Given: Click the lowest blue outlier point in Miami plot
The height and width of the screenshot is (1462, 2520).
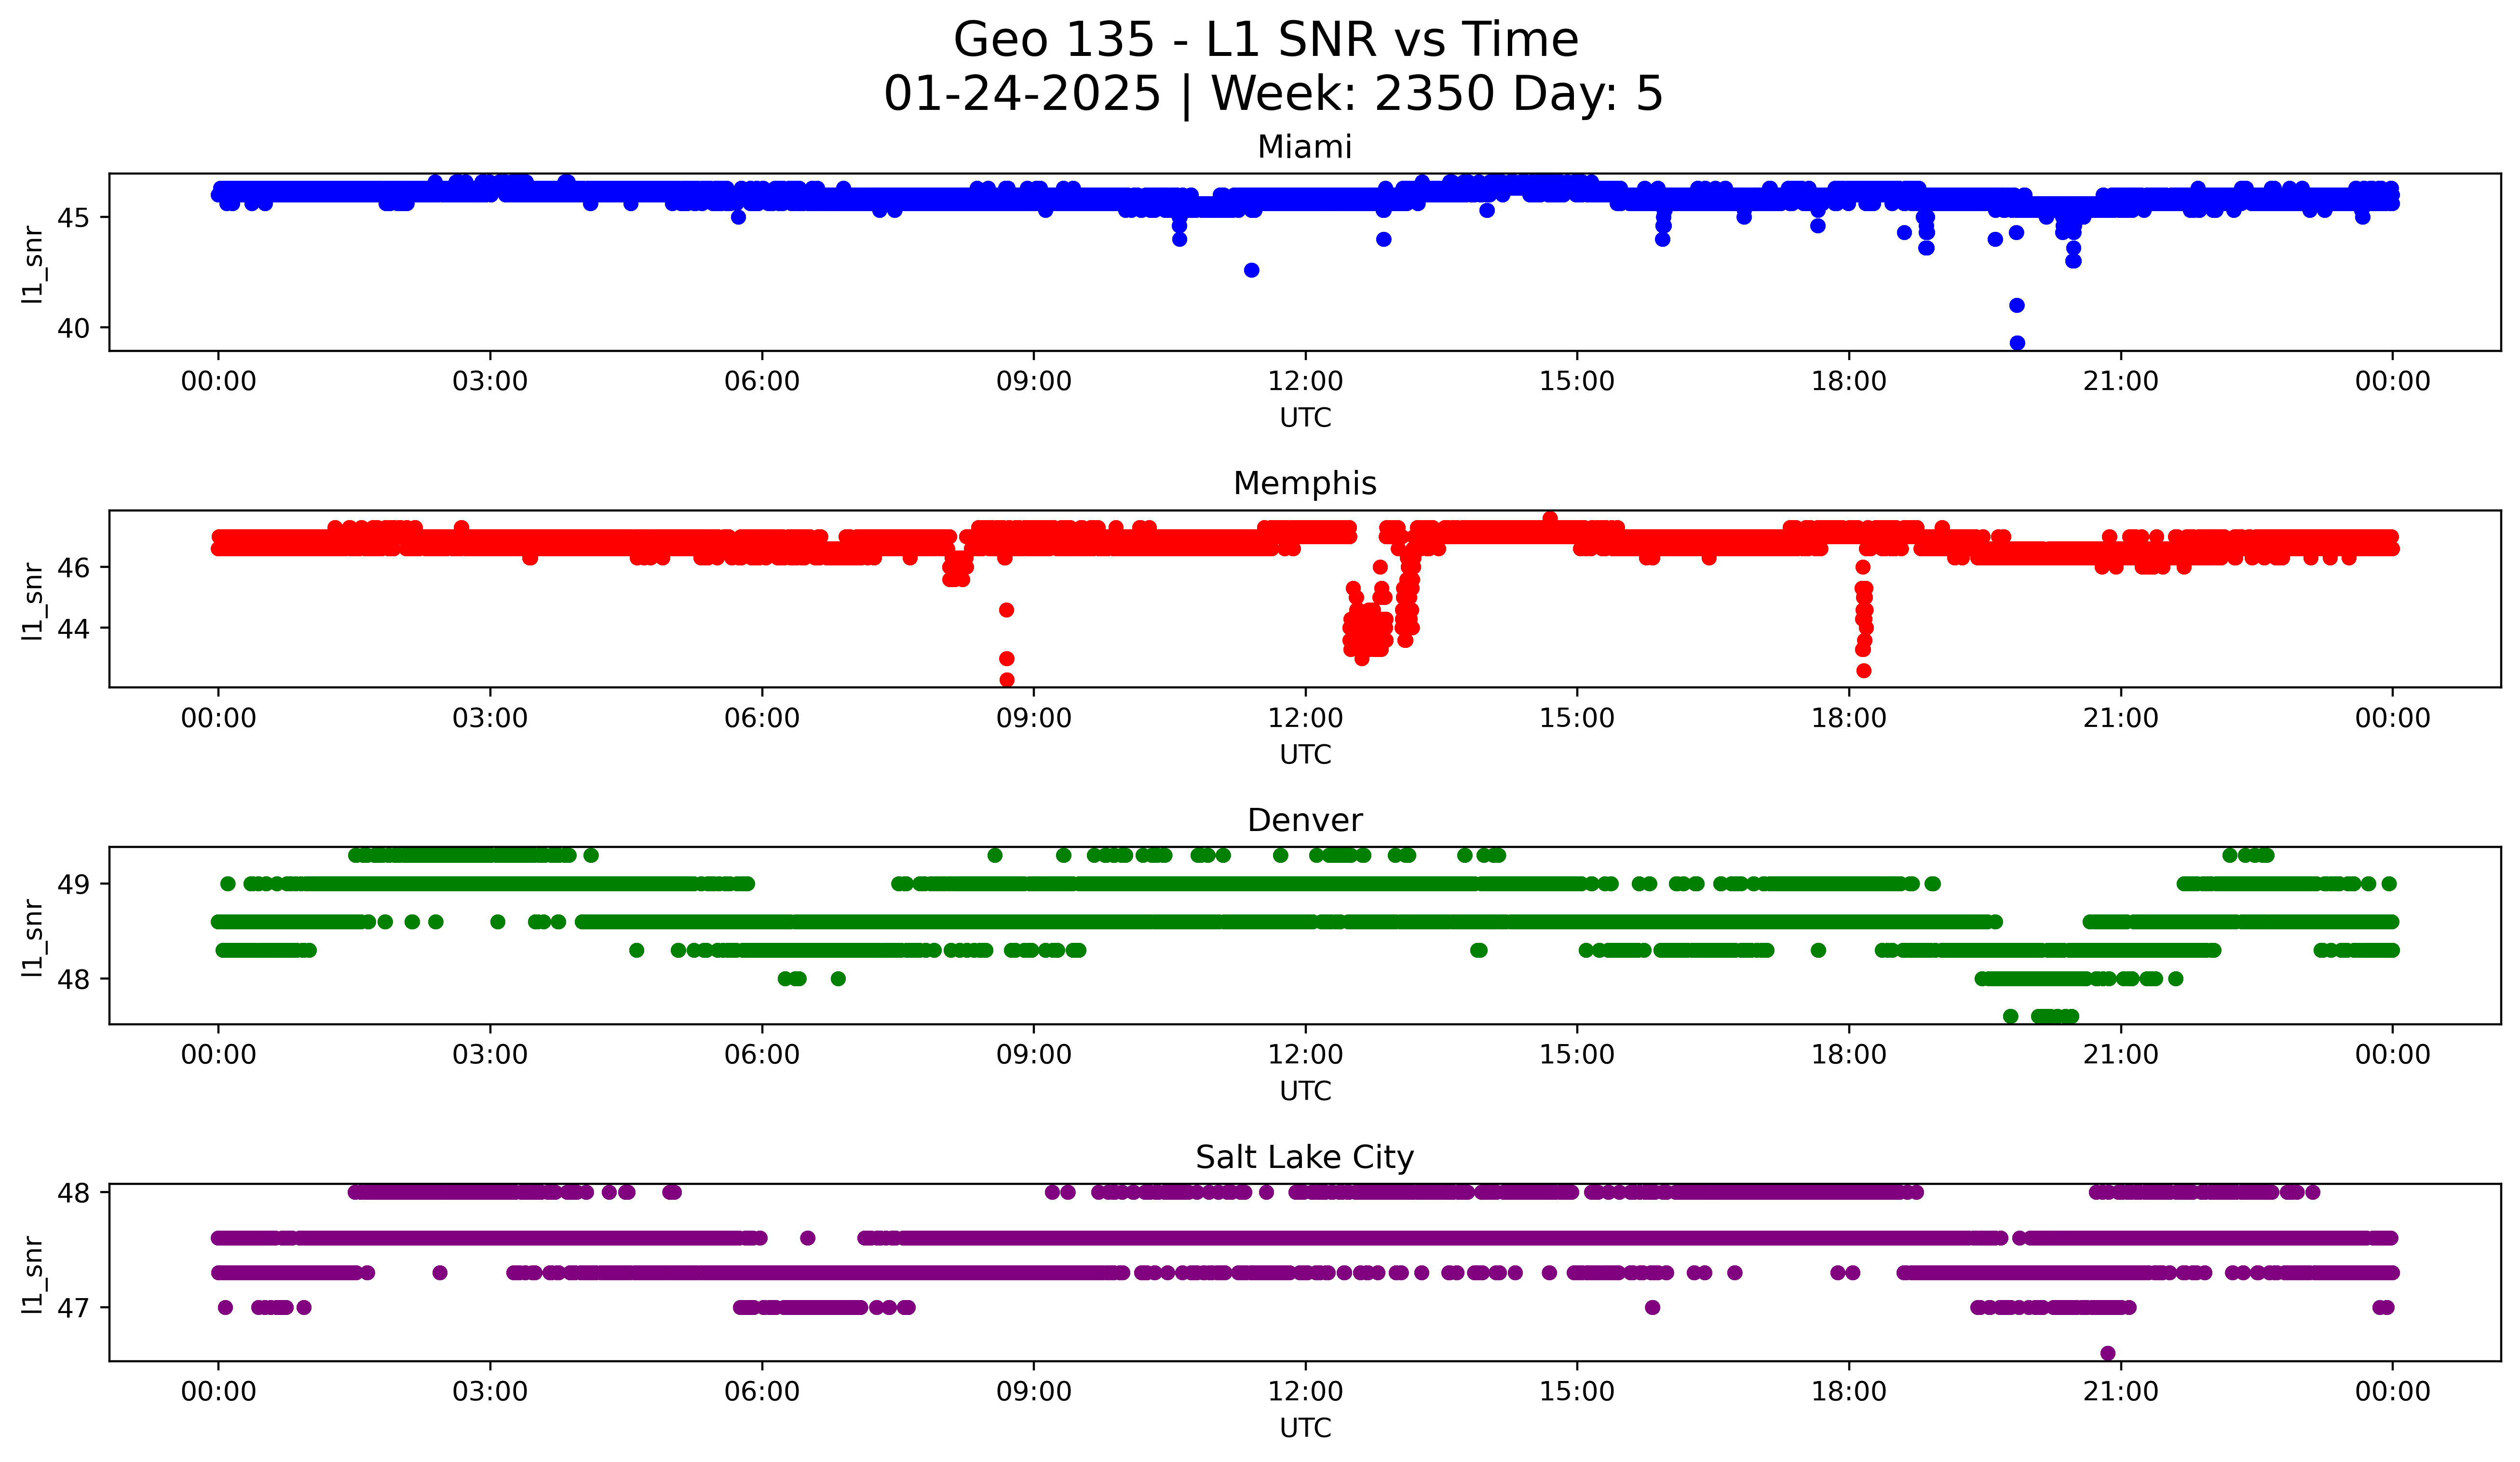Looking at the screenshot, I should pos(2017,343).
